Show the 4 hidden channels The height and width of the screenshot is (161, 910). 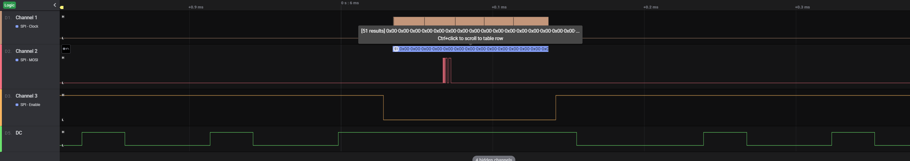tap(494, 159)
